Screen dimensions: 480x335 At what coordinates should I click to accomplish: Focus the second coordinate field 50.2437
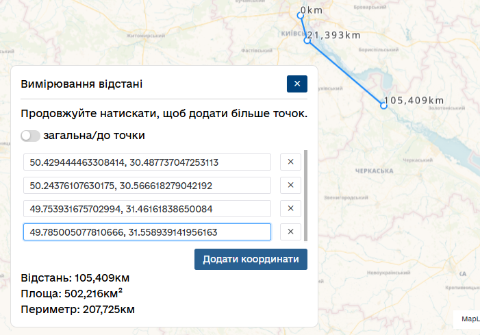(x=147, y=186)
